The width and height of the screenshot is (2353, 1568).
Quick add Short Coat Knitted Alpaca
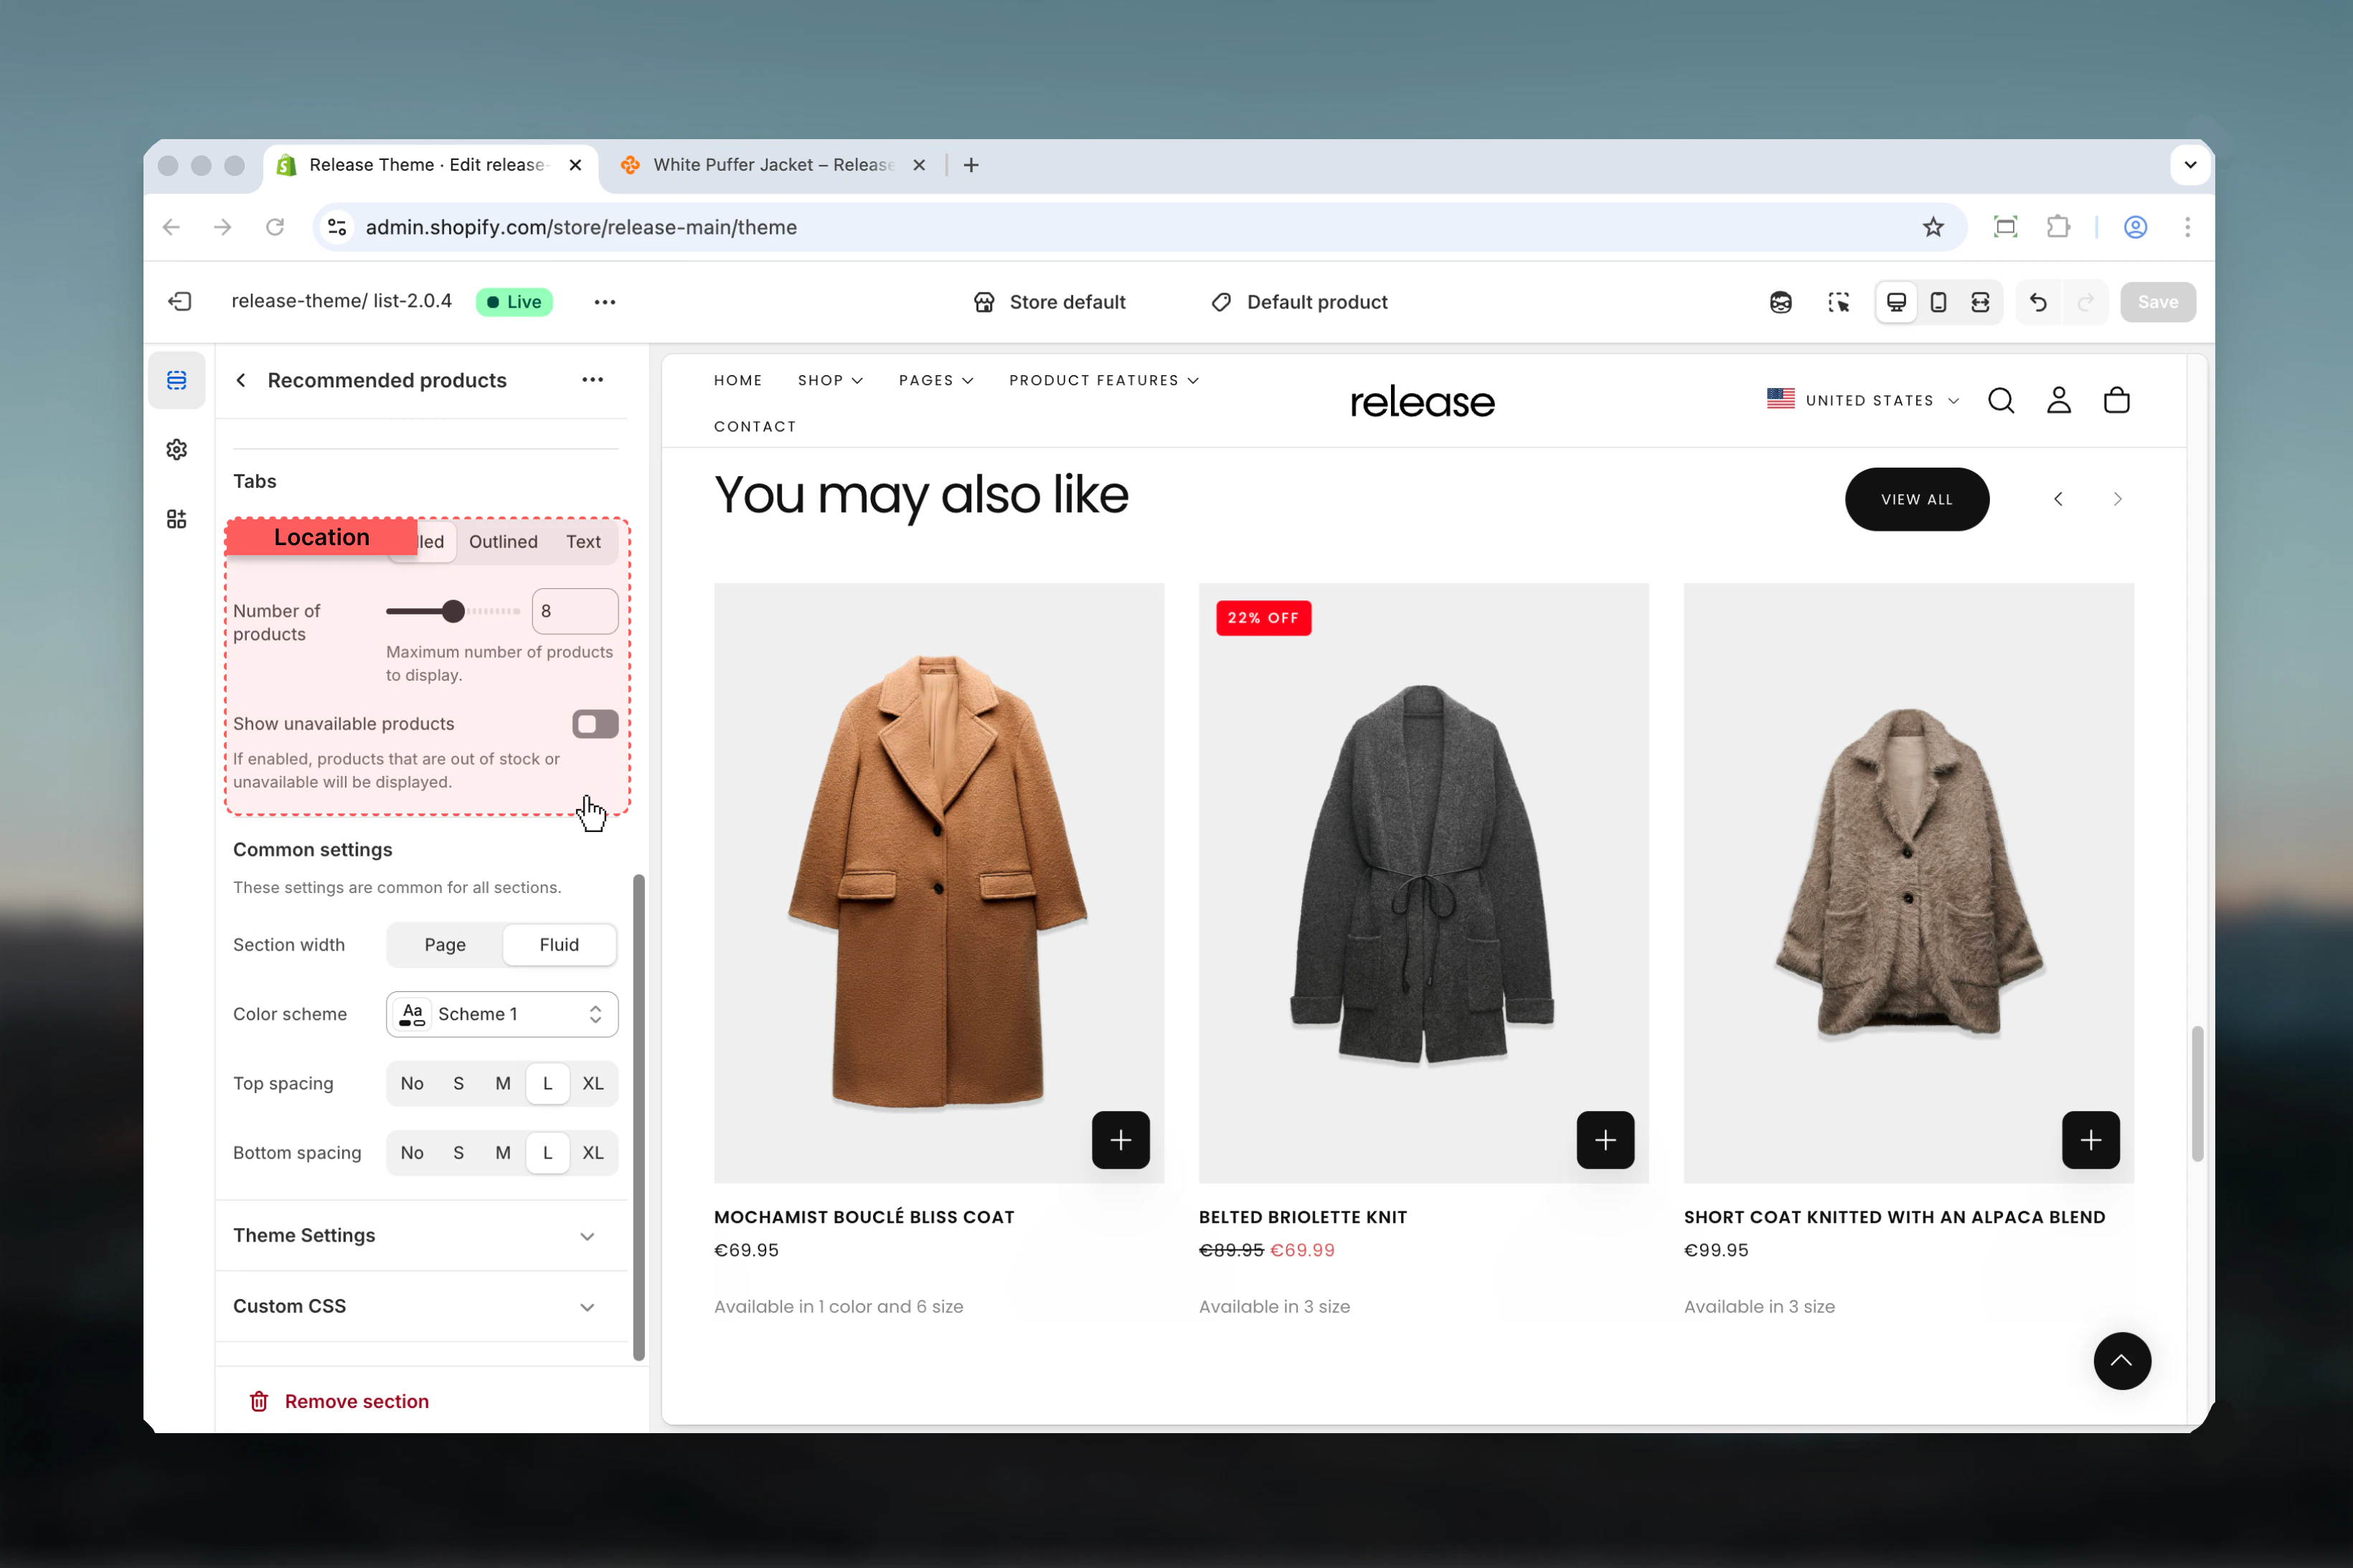(x=2090, y=1140)
